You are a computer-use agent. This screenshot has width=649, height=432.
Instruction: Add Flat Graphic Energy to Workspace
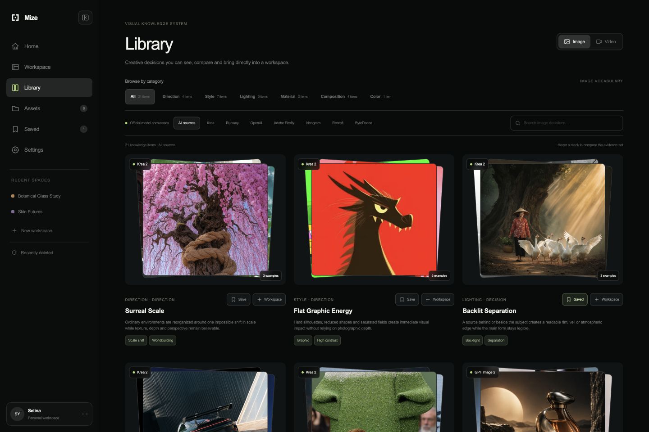[438, 300]
